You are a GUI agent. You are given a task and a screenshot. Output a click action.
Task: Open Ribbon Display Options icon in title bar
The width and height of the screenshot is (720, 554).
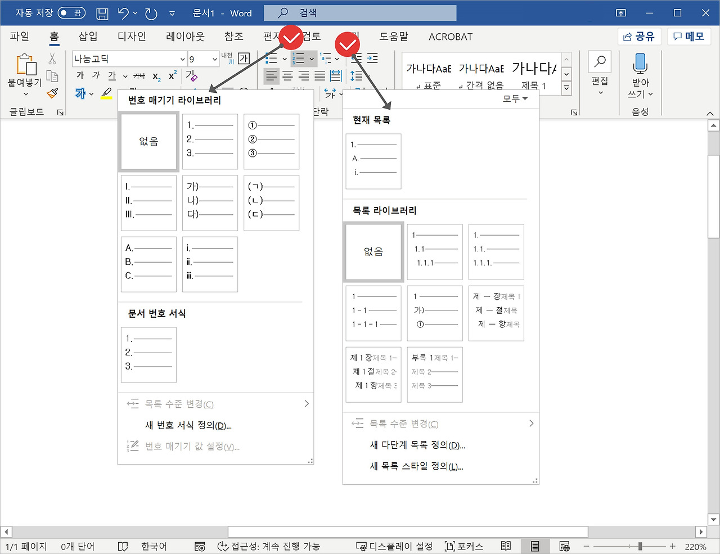point(621,13)
